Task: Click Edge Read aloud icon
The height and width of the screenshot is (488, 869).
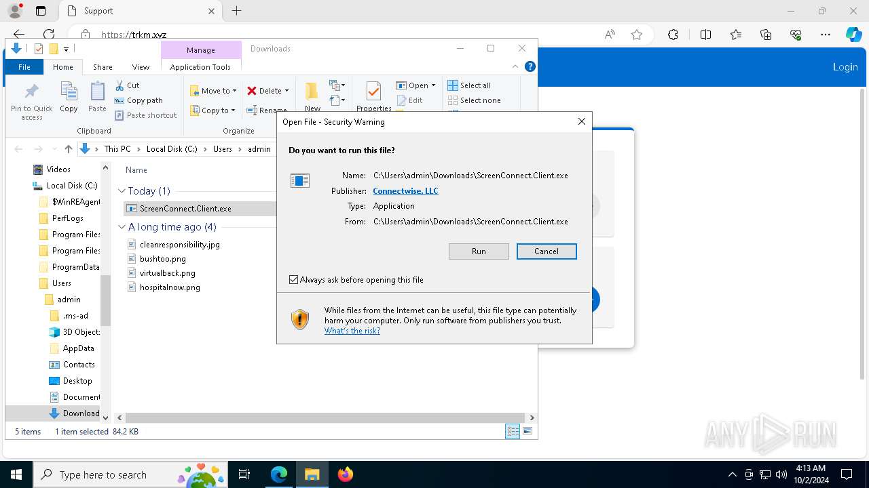Action: click(610, 35)
